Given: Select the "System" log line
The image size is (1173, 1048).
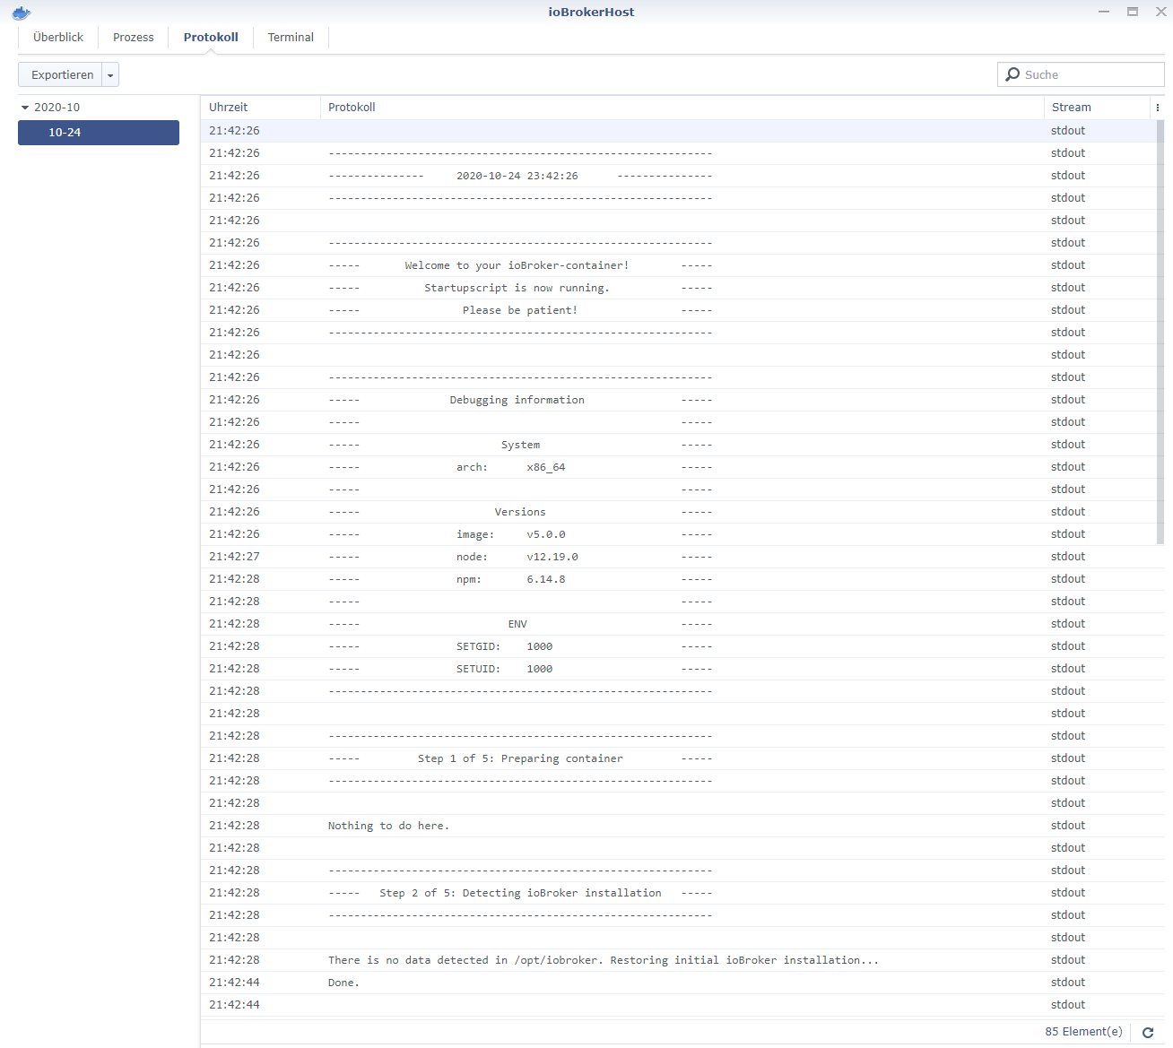Looking at the screenshot, I should 682,445.
